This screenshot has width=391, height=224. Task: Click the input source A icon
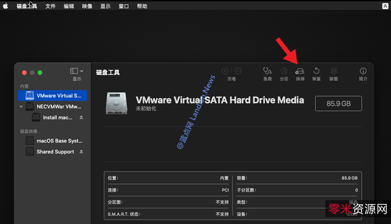(x=385, y=6)
